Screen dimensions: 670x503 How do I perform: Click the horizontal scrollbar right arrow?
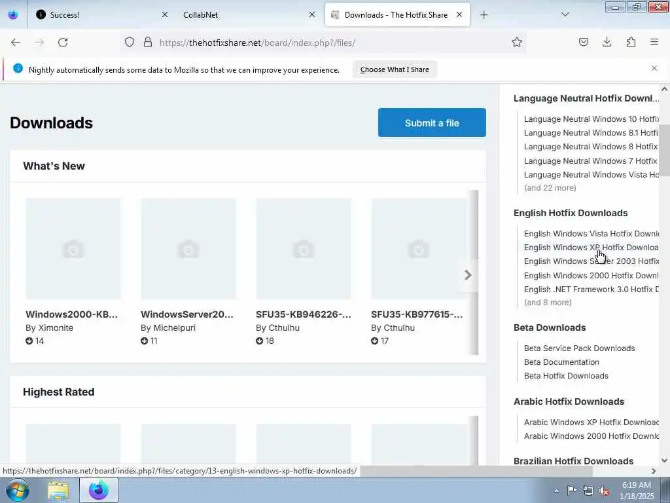coord(654,471)
